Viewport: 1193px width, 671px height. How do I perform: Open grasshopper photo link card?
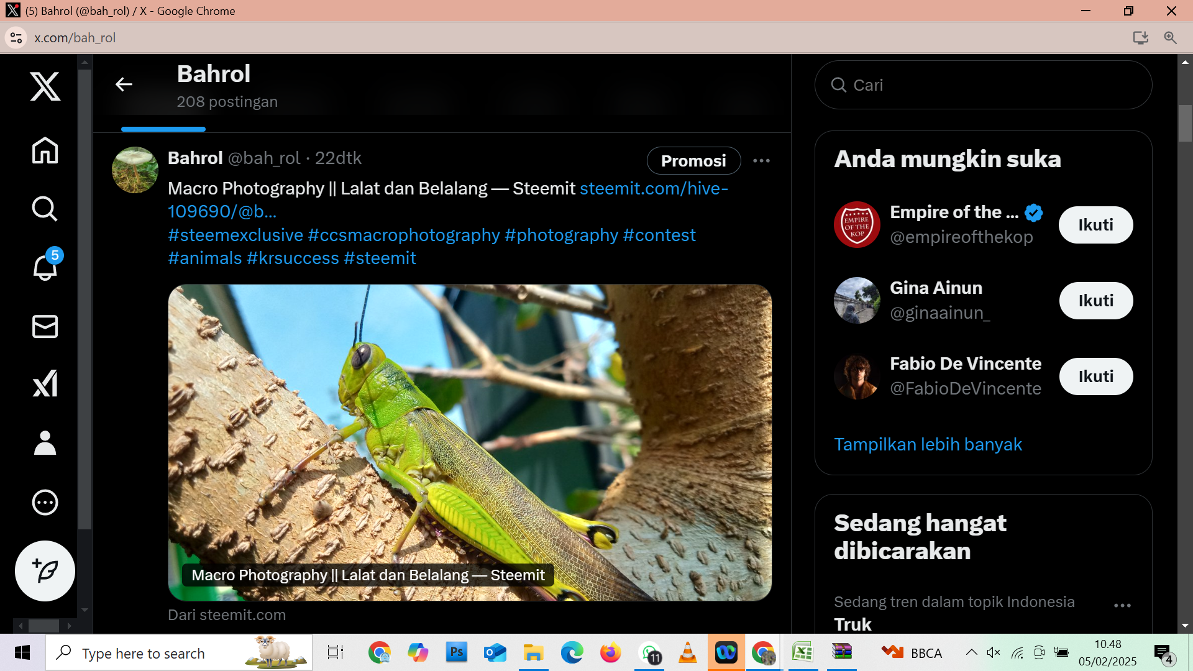470,442
